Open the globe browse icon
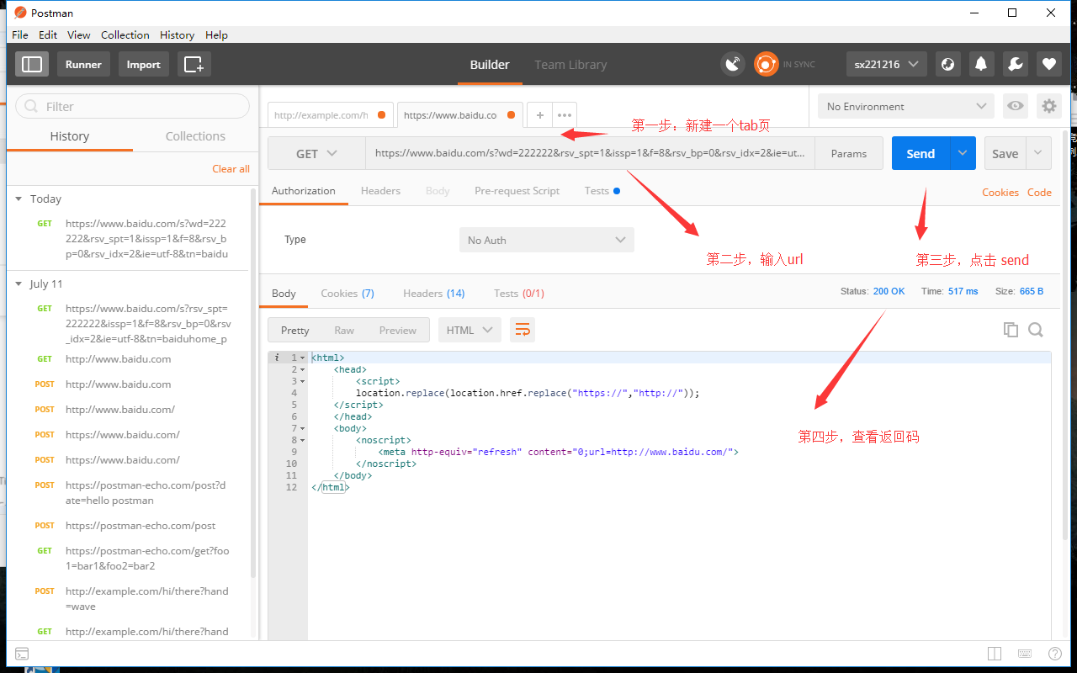 [948, 64]
